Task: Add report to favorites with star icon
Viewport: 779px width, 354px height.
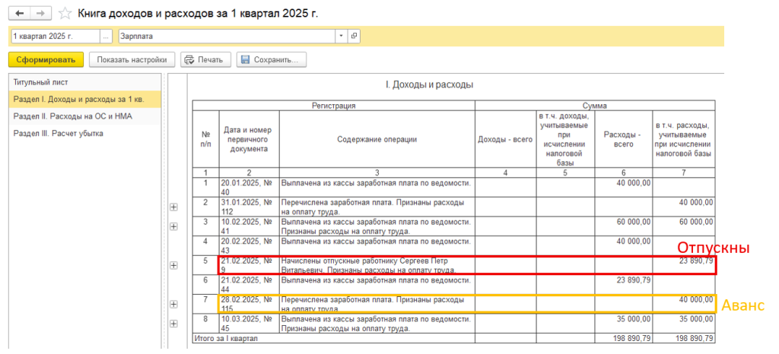Action: (x=65, y=14)
